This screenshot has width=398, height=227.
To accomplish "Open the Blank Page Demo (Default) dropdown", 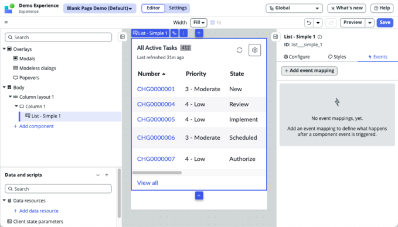I will (100, 8).
